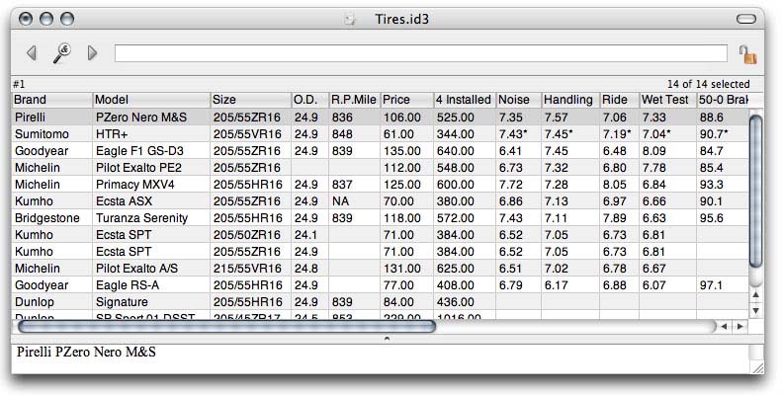The height and width of the screenshot is (395, 782).
Task: Click the detail text Pirelli PZero Nero M&S
Action: coord(86,352)
